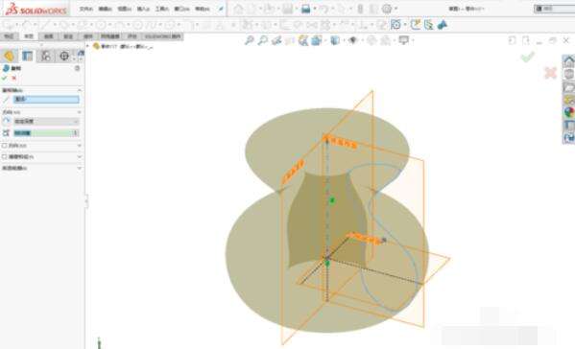Collapse the Axis of Revolution section
The image size is (575, 349).
[80, 90]
